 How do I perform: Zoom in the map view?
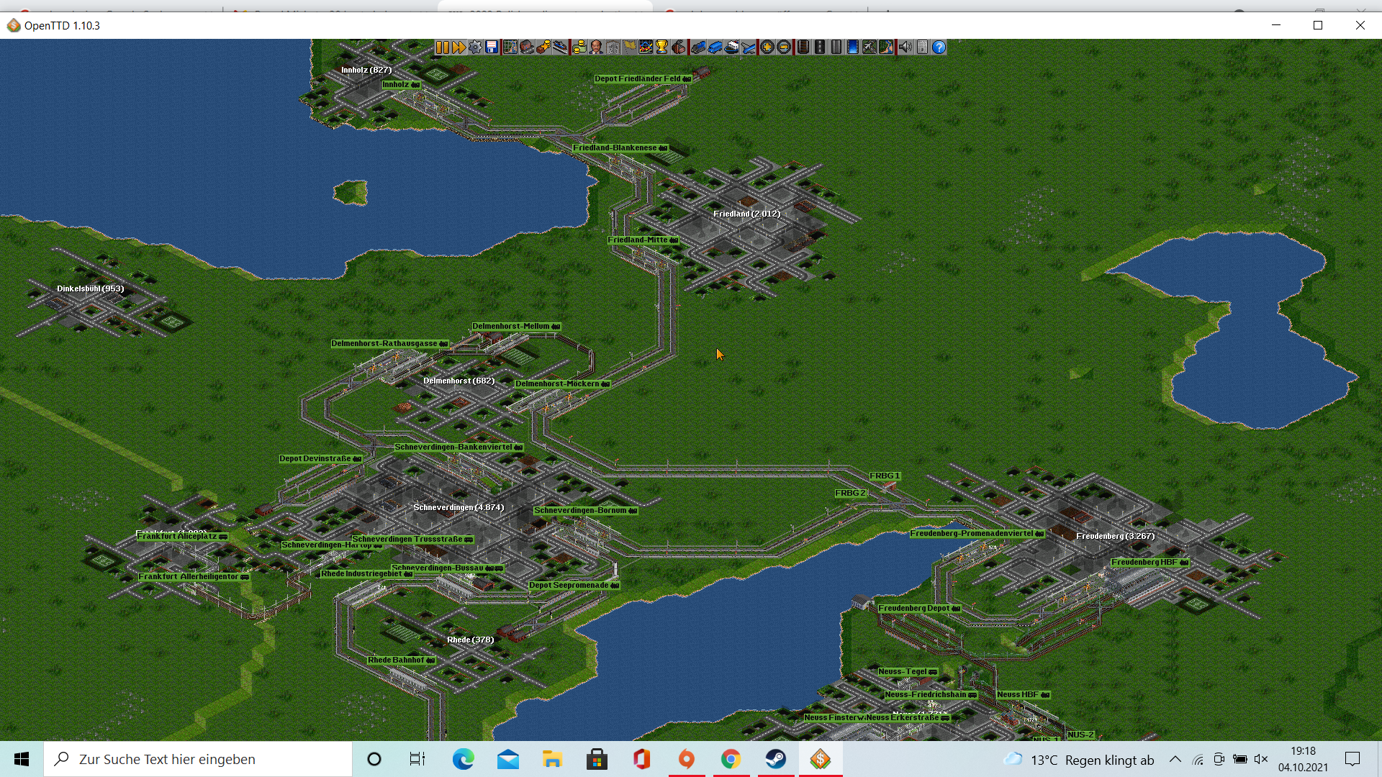pyautogui.click(x=767, y=47)
